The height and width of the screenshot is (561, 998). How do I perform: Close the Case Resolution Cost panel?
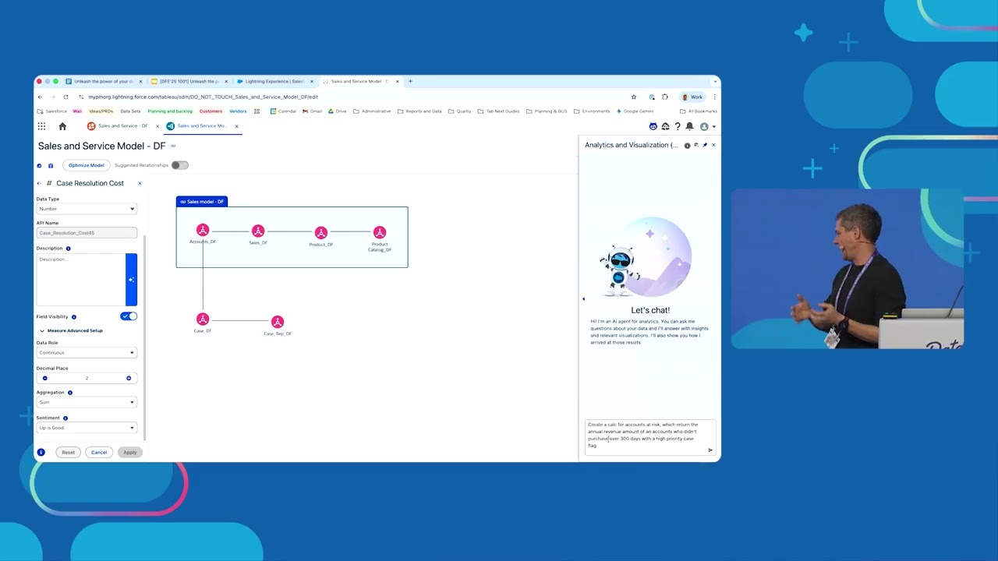click(x=140, y=183)
